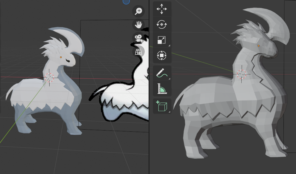Viewport: 296px width, 174px height.
Task: Select the Scale tool
Action: point(162,40)
